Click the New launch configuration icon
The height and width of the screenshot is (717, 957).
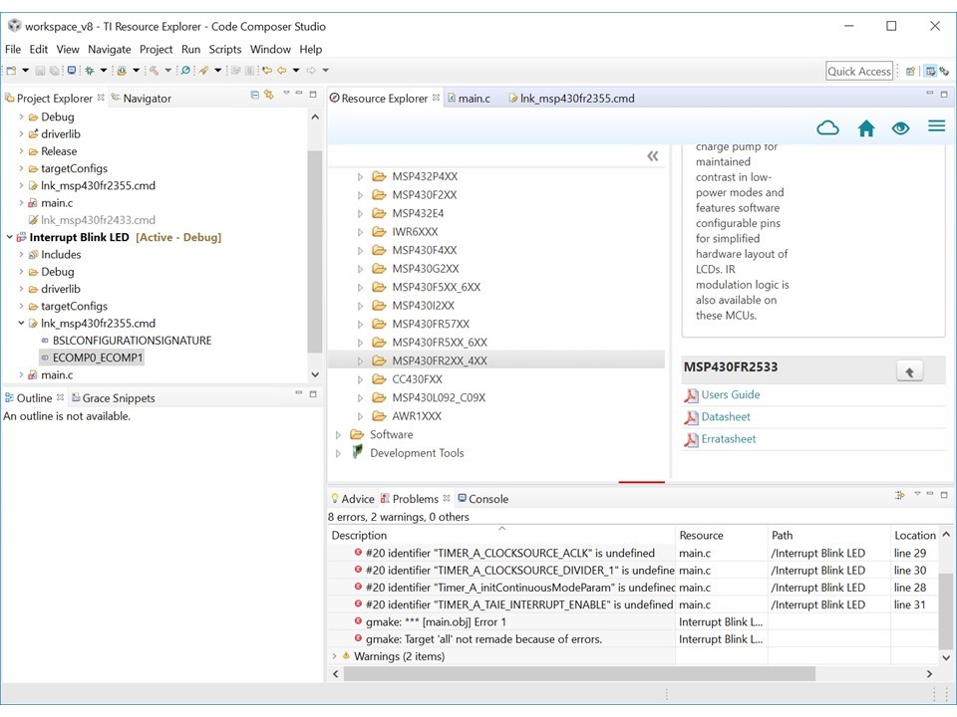point(122,70)
